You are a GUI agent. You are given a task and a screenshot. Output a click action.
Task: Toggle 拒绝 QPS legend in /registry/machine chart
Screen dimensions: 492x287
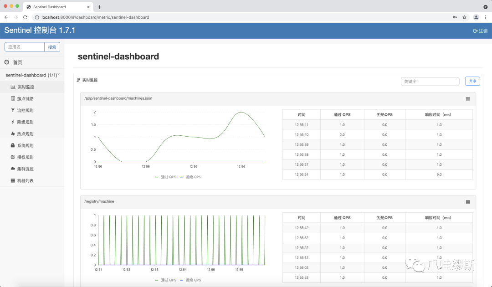coord(190,280)
